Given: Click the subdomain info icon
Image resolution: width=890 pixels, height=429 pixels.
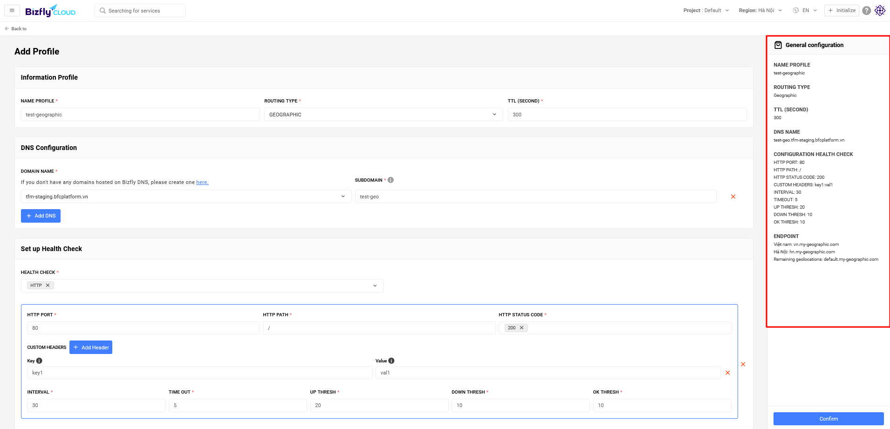Looking at the screenshot, I should (390, 180).
